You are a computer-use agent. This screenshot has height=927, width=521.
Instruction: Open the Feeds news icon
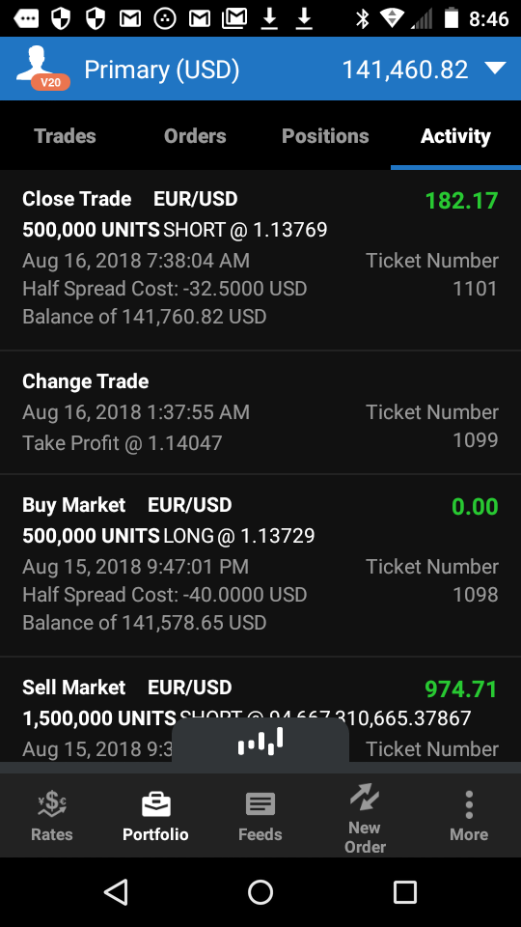tap(260, 804)
